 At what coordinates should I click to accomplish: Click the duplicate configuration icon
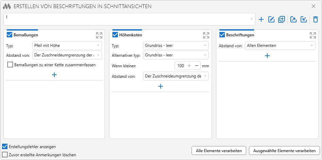(281, 20)
